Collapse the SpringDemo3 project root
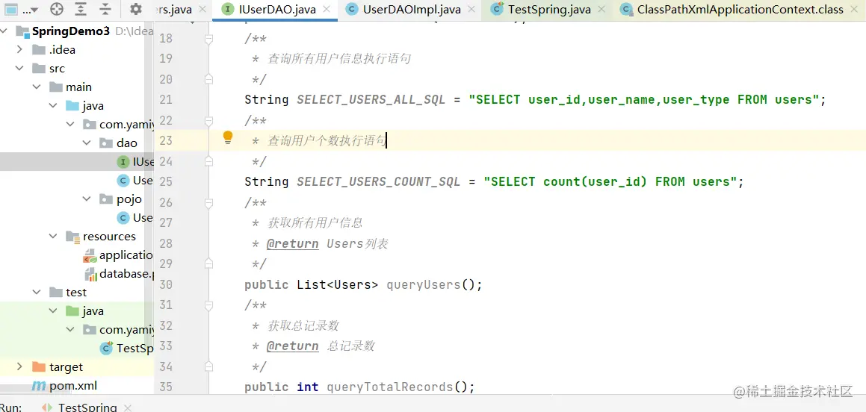 point(4,31)
